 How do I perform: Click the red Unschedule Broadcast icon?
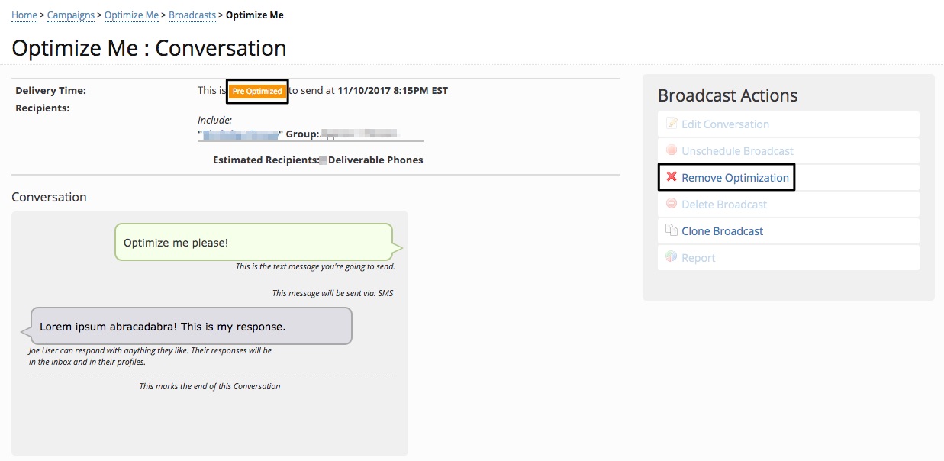coord(672,150)
